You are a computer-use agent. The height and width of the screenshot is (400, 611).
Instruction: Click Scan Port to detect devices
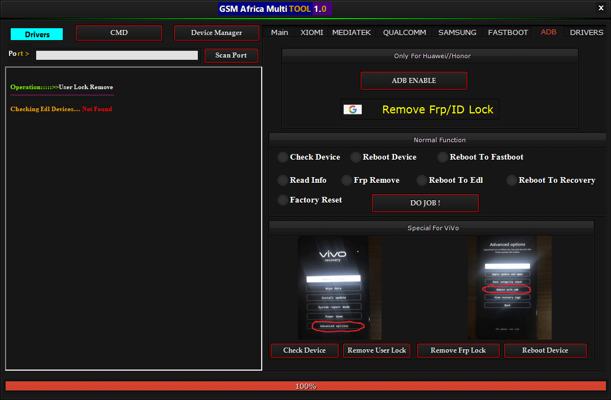tap(231, 56)
